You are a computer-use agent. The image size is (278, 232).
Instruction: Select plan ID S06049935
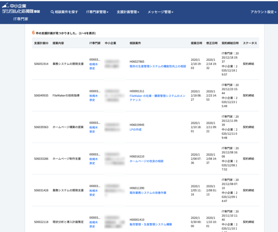(x=41, y=96)
